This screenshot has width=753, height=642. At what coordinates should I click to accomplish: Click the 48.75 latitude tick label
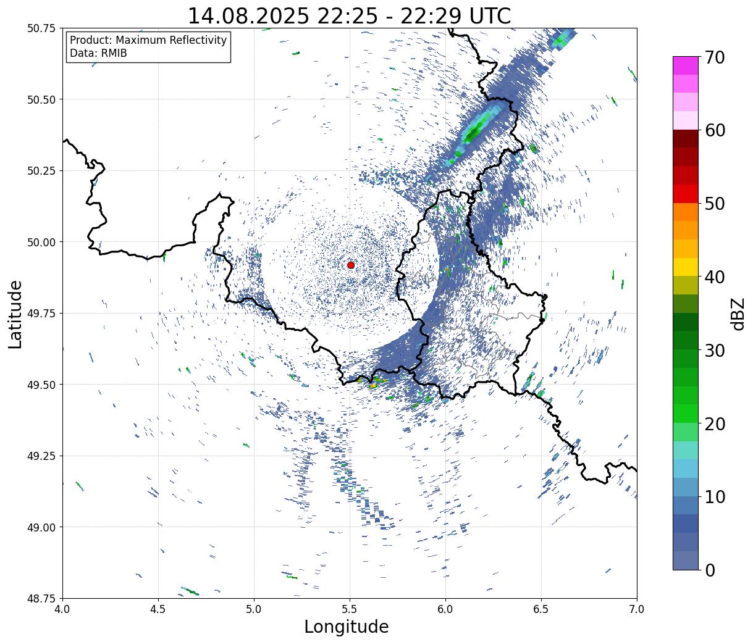click(41, 598)
